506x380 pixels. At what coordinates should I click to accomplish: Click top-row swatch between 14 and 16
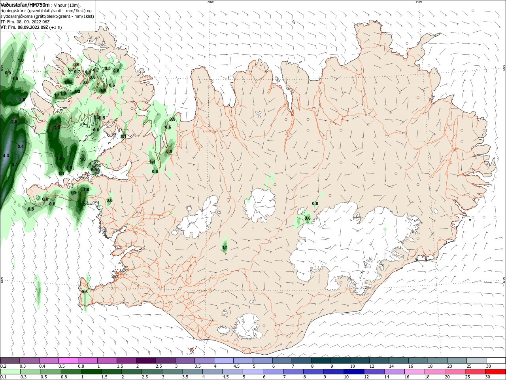click(399, 361)
